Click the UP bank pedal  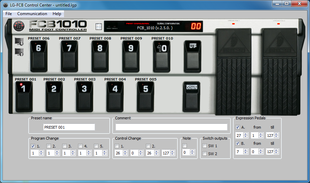coord(192,56)
